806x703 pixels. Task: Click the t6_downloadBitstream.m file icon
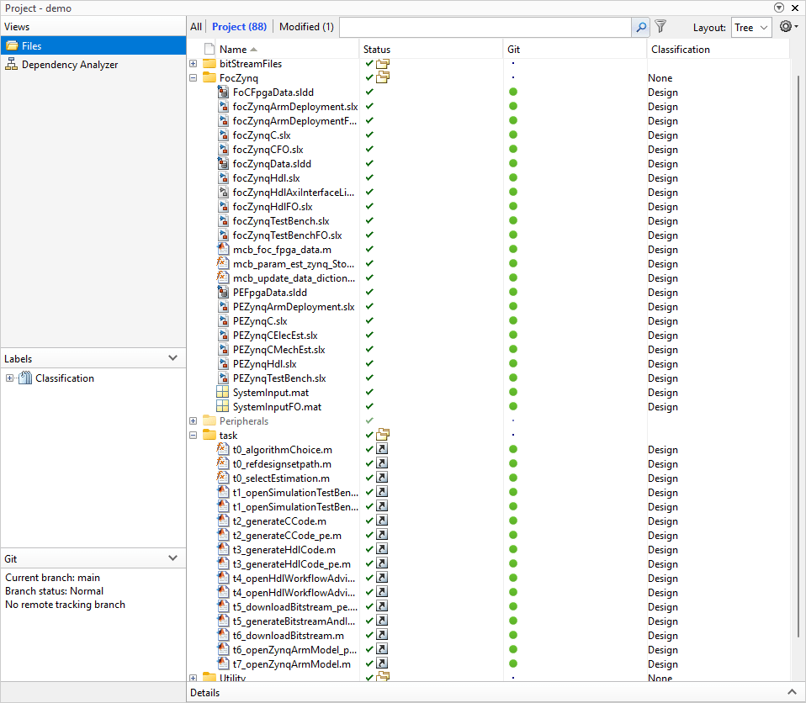pos(223,636)
